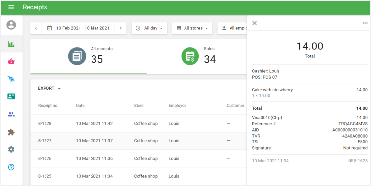
Task: Open the receipt three-dot options menu
Action: coord(365,23)
